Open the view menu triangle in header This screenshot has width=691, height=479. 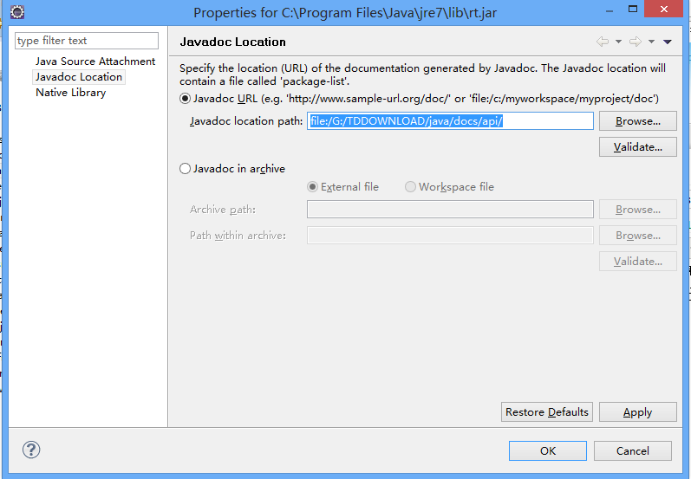point(668,42)
